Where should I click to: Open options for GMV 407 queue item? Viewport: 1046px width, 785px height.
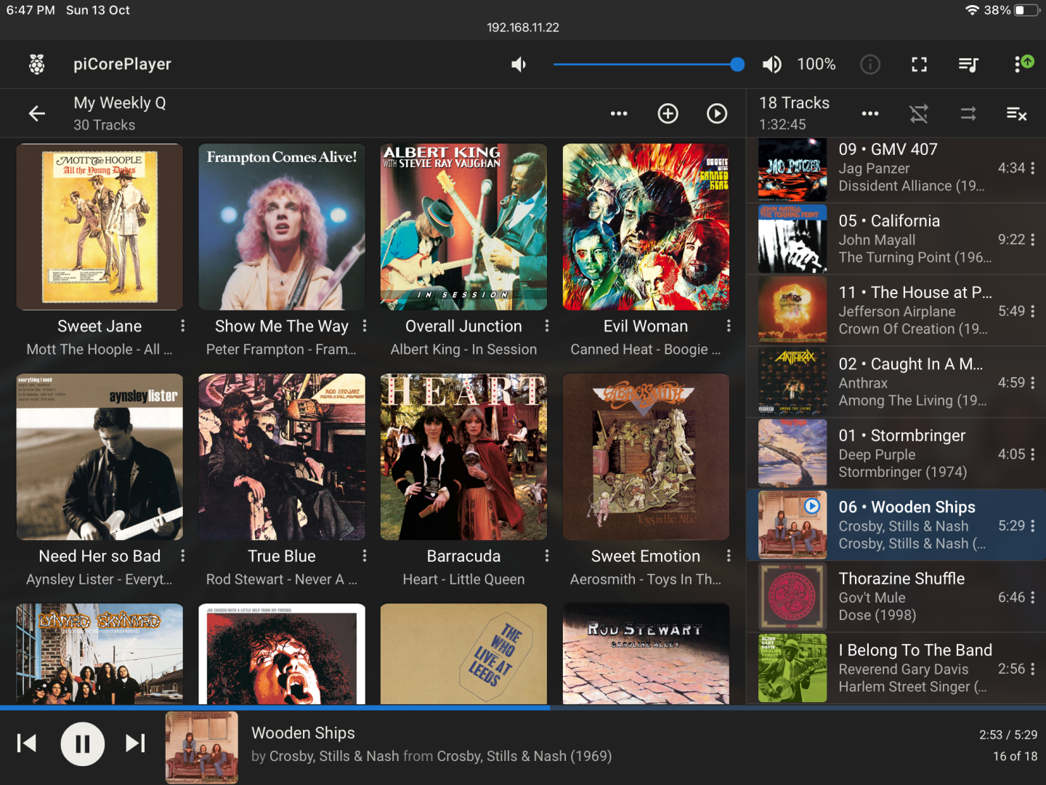point(1033,168)
